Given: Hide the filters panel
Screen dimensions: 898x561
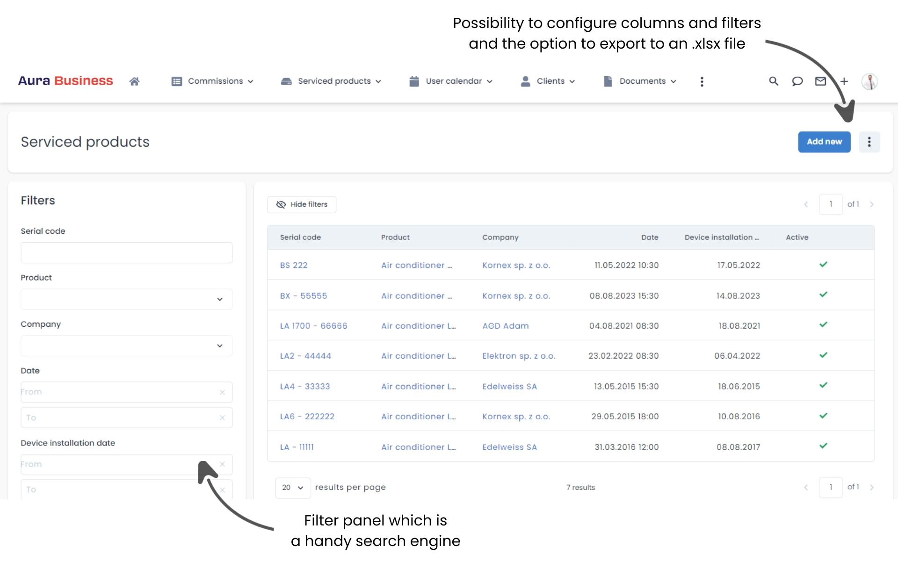Looking at the screenshot, I should (x=302, y=204).
